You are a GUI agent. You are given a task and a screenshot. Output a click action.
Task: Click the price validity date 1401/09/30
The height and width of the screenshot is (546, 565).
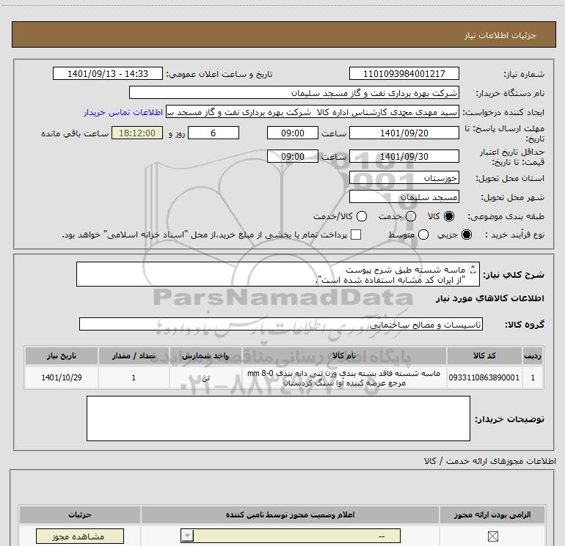[404, 157]
